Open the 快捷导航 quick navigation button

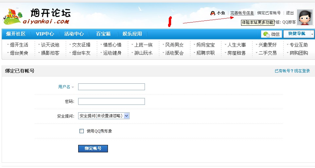click(297, 34)
